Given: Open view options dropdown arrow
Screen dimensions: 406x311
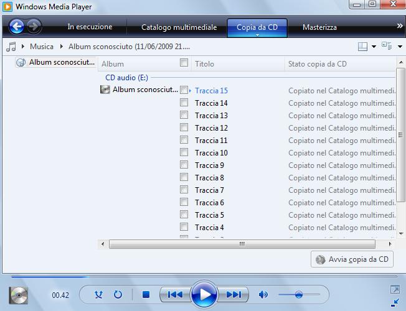Looking at the screenshot, I should pyautogui.click(x=400, y=47).
